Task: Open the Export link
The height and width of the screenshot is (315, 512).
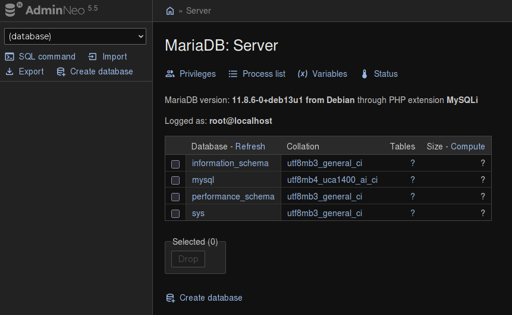Action: click(31, 71)
